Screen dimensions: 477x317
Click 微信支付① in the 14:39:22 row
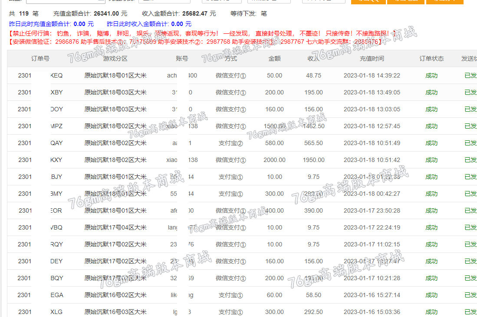click(x=230, y=76)
